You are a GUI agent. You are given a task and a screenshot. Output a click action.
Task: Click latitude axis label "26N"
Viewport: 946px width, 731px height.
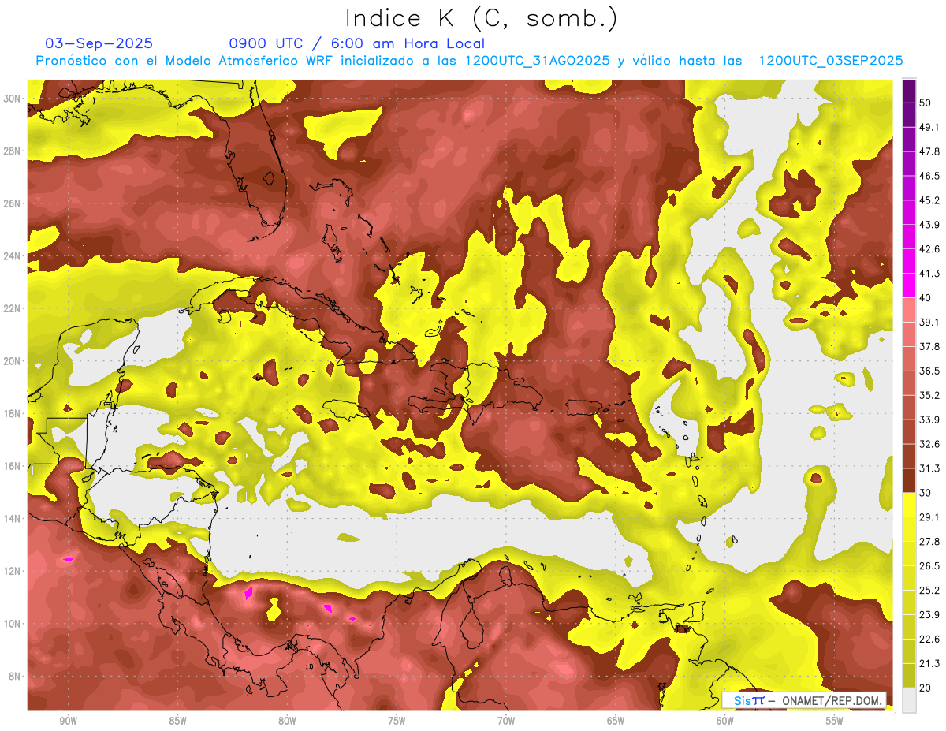click(11, 203)
